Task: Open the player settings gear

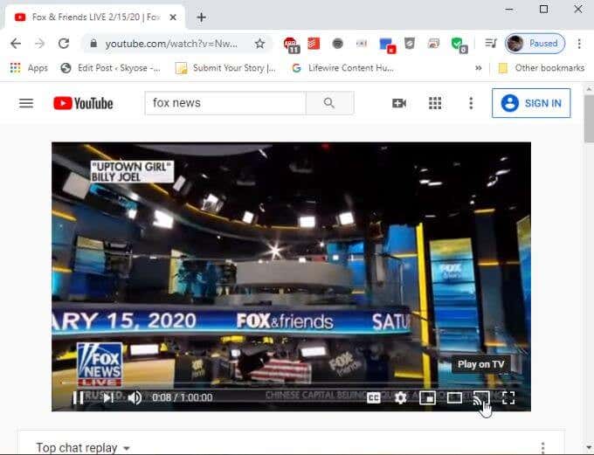Action: click(x=400, y=397)
